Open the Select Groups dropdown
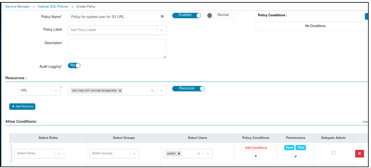 click(x=134, y=153)
